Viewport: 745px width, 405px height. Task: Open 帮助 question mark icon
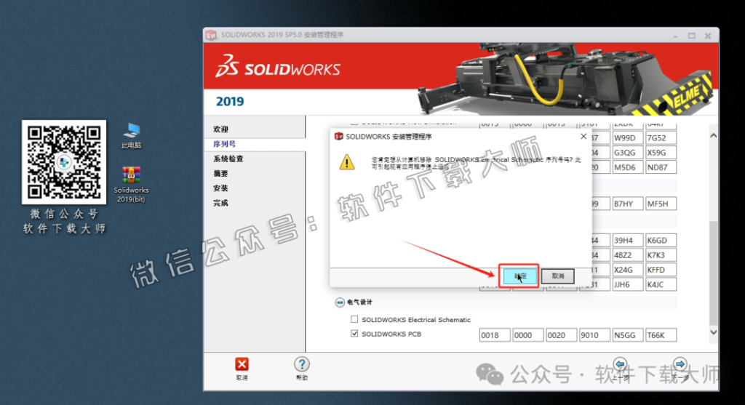coord(302,364)
